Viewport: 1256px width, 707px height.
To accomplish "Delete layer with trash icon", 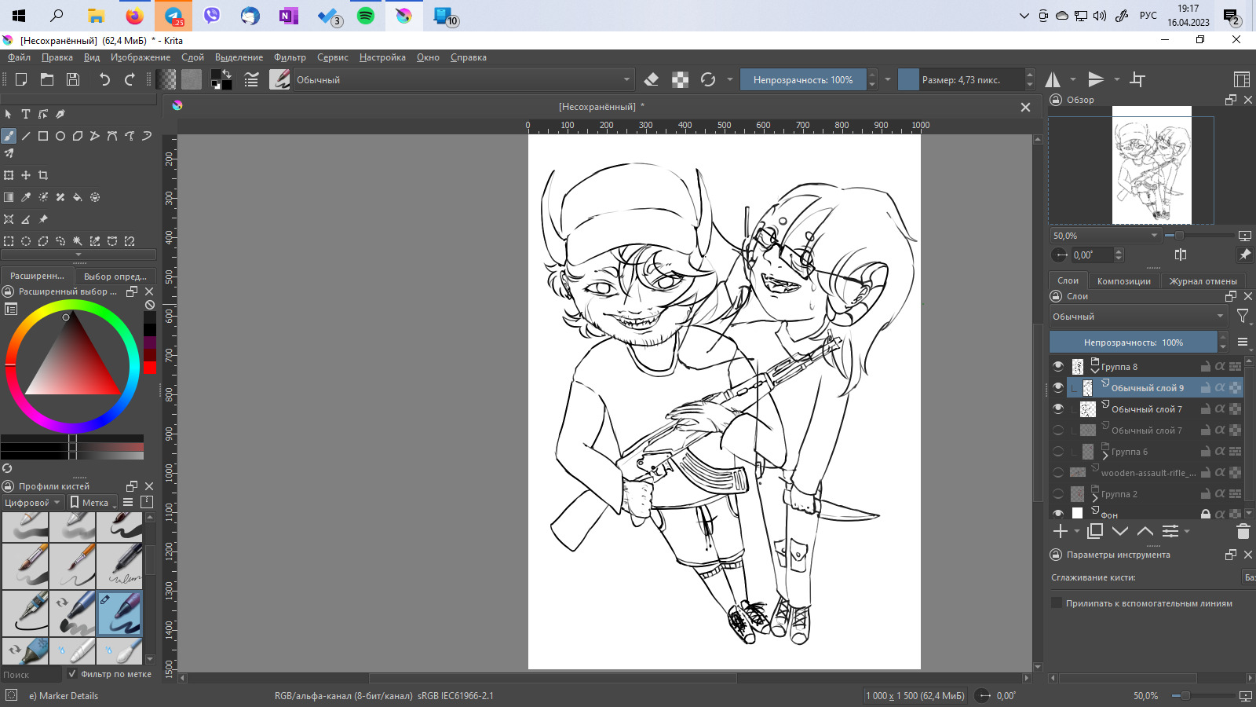I will (x=1243, y=532).
